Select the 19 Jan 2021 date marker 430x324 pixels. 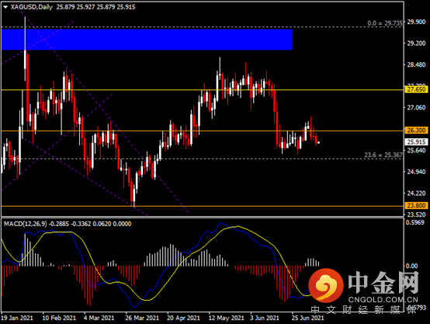point(17,318)
